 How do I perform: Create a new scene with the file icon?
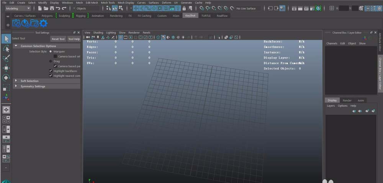40,8
